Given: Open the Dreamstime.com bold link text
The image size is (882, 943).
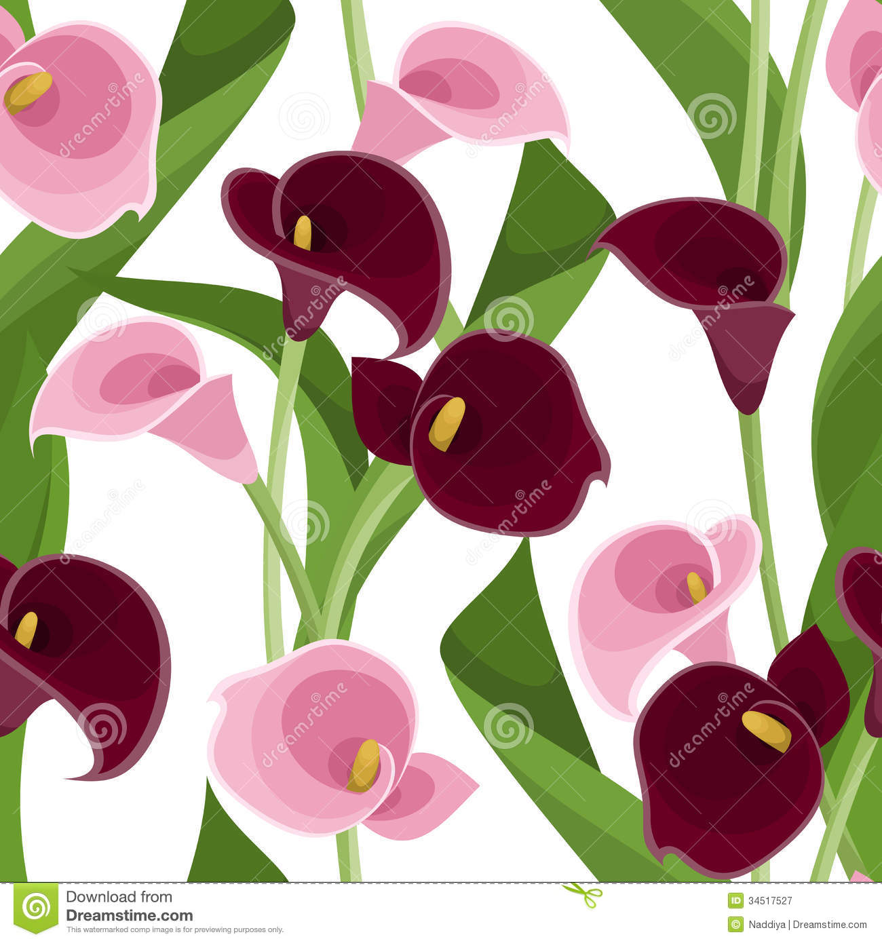Looking at the screenshot, I should click(129, 915).
